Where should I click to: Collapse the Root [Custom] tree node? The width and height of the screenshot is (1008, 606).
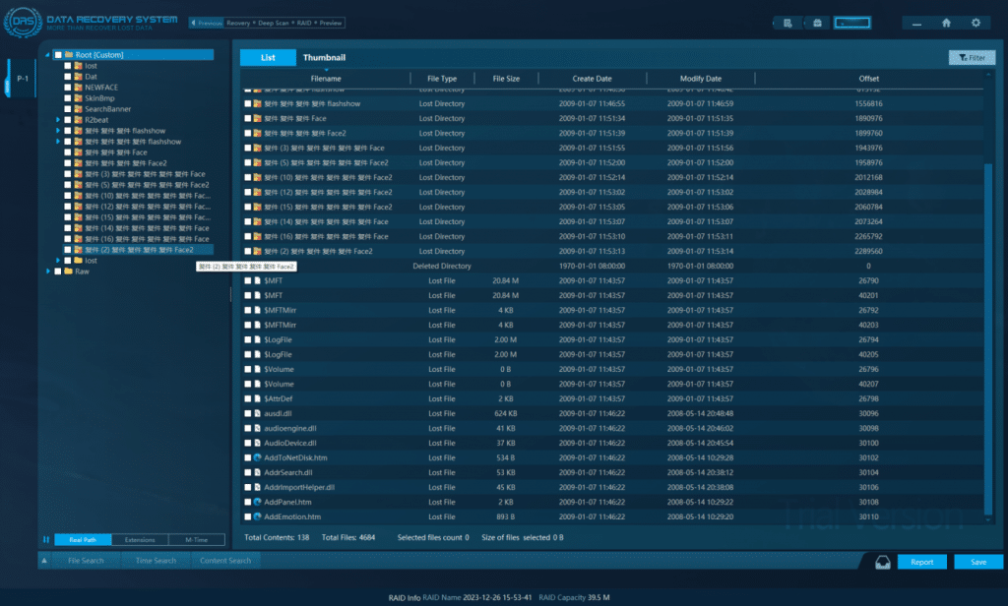[x=47, y=55]
